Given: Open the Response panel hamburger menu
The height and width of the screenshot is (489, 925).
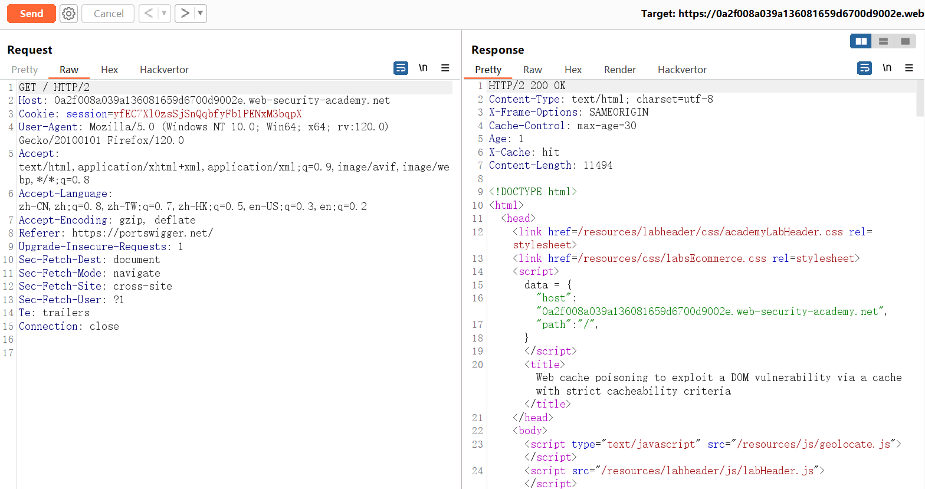Looking at the screenshot, I should point(909,68).
